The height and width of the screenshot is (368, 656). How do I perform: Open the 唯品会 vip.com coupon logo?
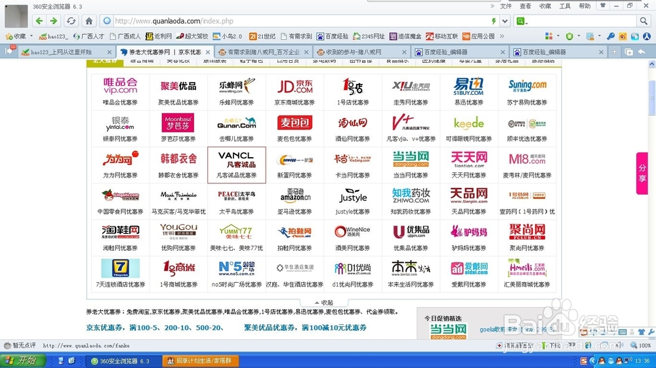121,86
